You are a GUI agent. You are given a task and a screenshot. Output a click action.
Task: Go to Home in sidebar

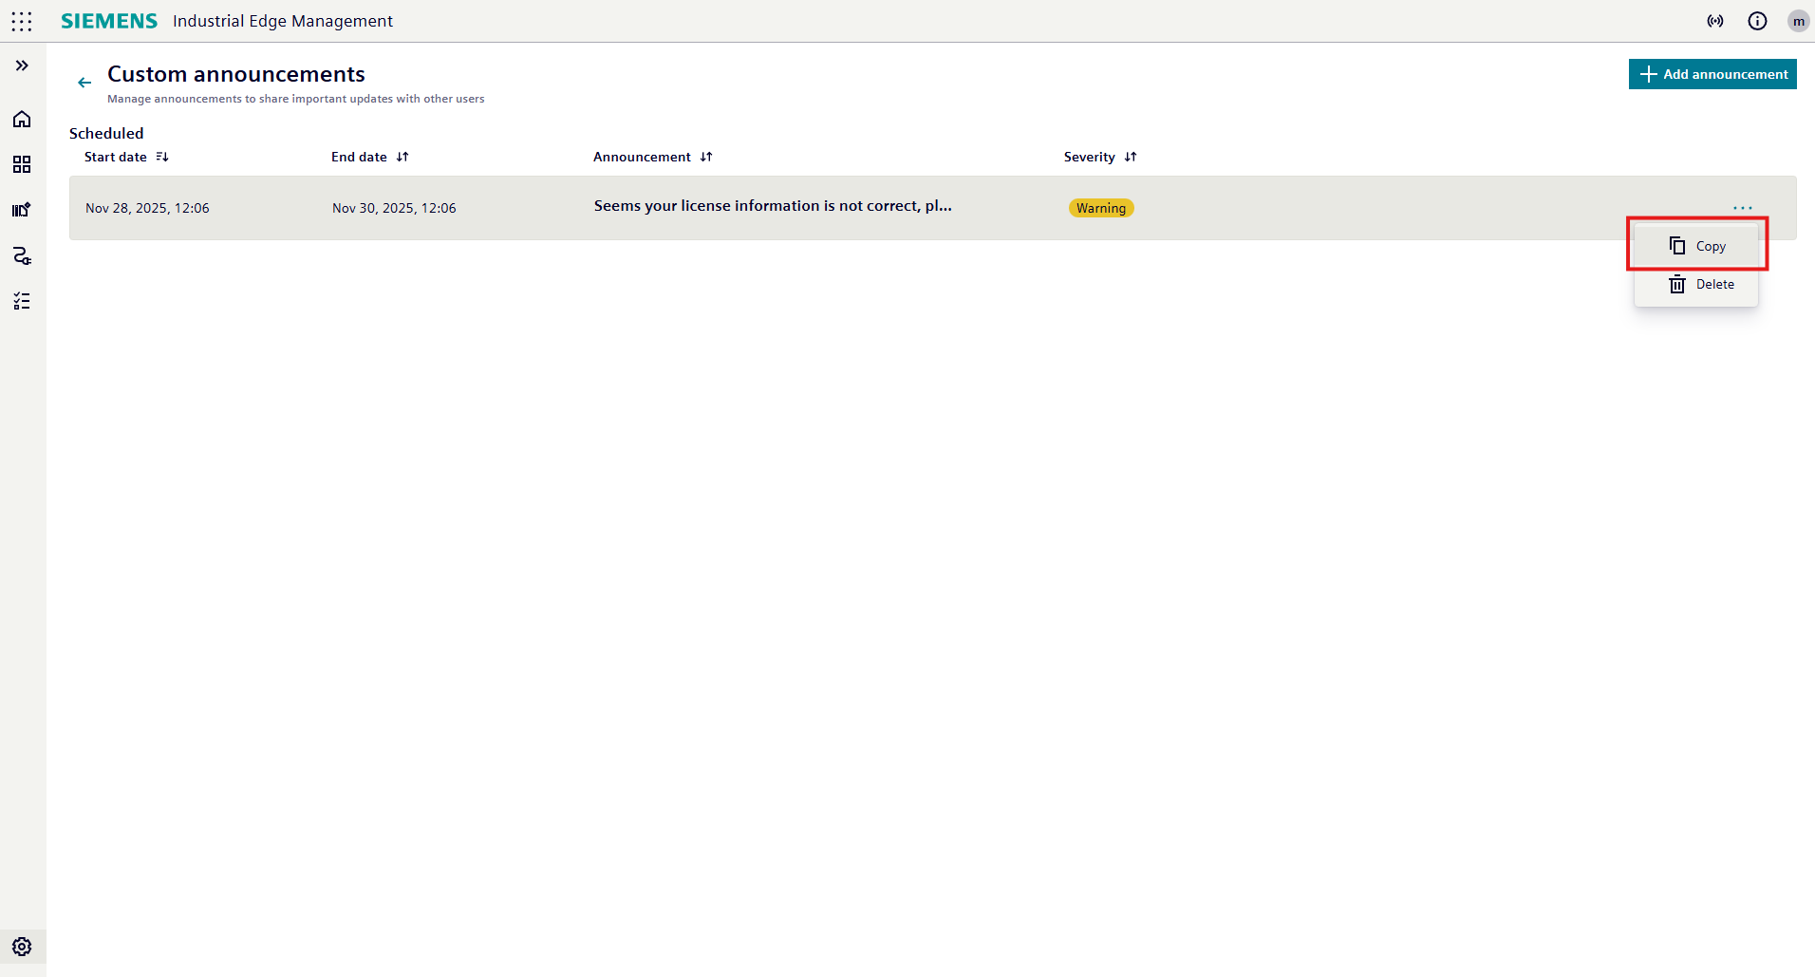(22, 120)
